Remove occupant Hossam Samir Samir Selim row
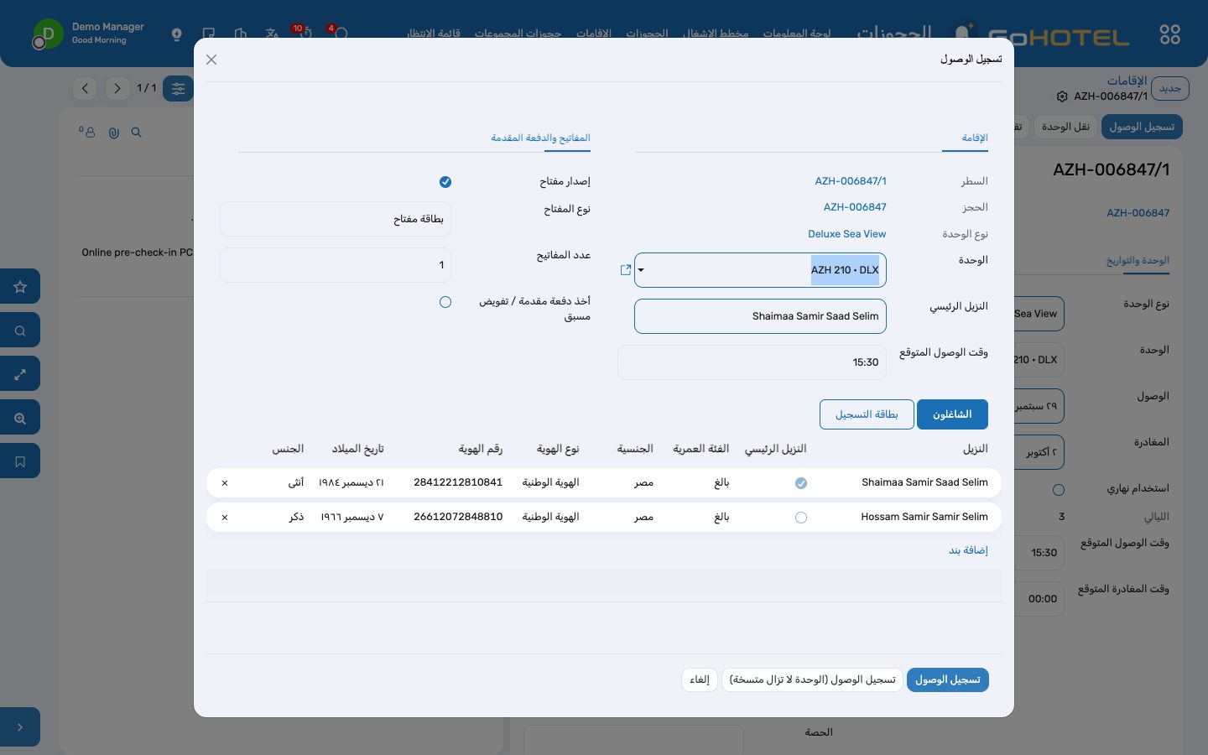The height and width of the screenshot is (755, 1208). pos(224,518)
